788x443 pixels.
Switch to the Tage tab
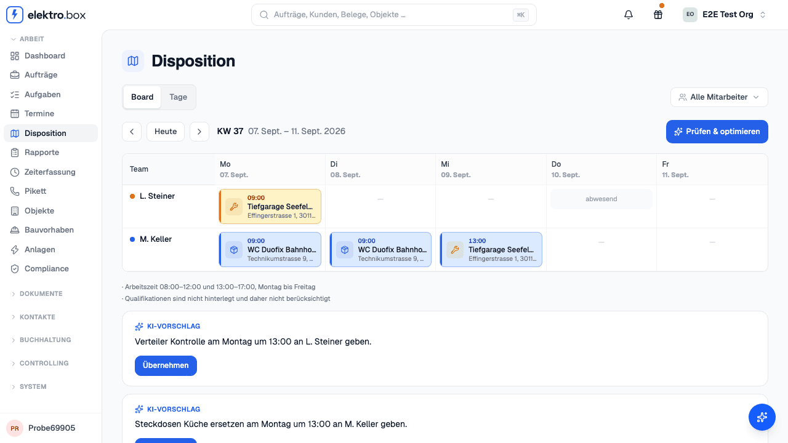point(179,97)
